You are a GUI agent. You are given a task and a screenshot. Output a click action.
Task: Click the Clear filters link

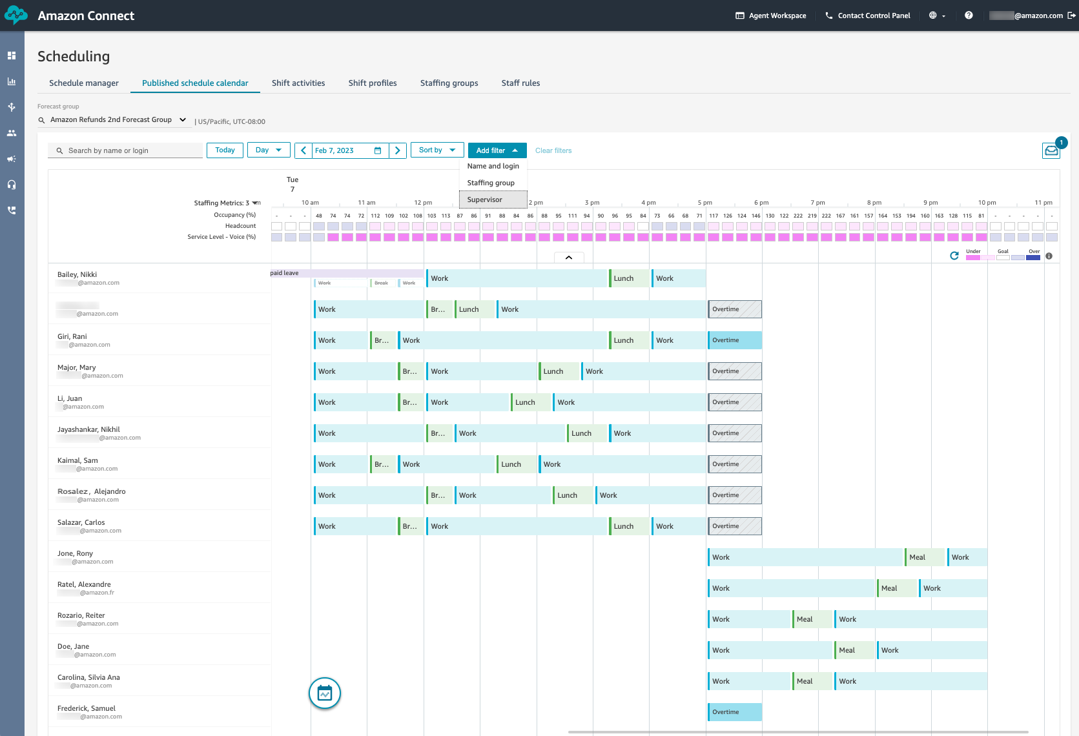[x=553, y=150]
